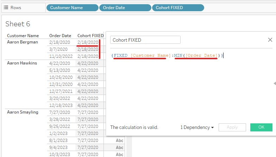Click order date cell 10/25/2020
The width and height of the screenshot is (276, 157).
click(61, 77)
